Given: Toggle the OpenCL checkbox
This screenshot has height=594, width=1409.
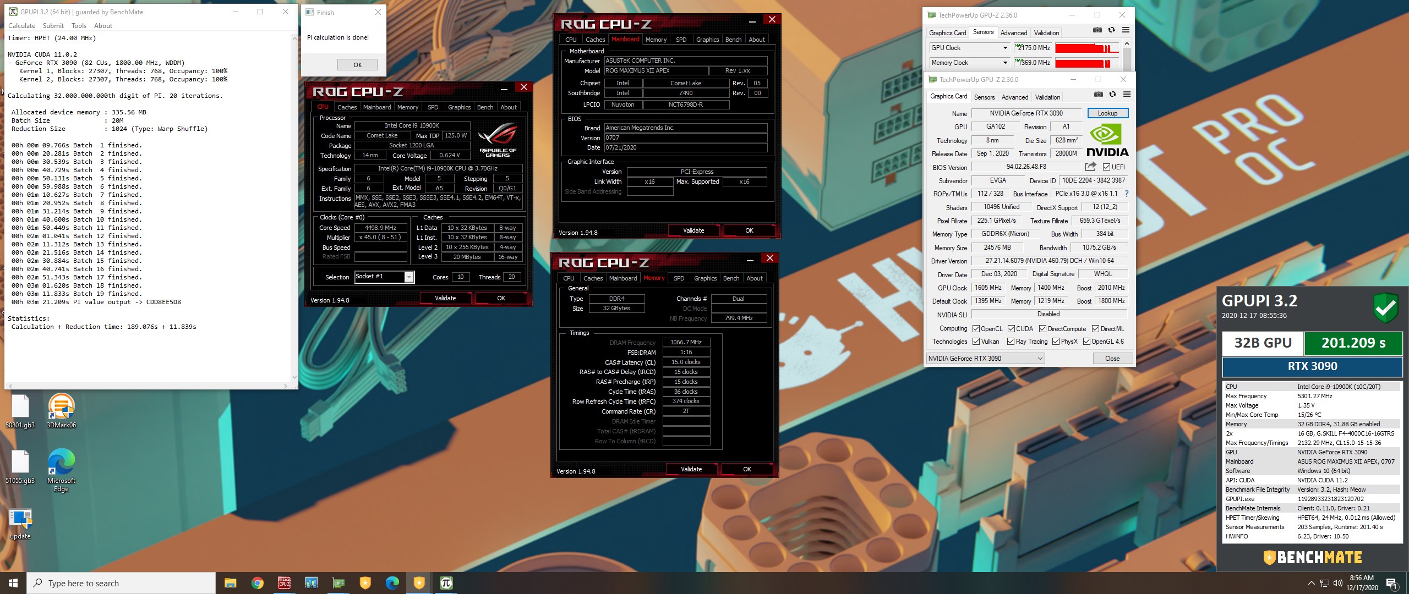Looking at the screenshot, I should [976, 329].
